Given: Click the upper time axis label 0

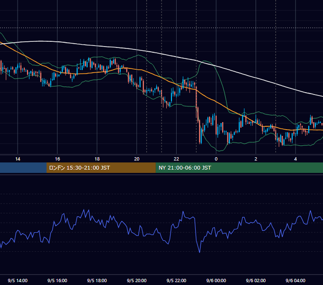Looking at the screenshot, I should [216, 159].
